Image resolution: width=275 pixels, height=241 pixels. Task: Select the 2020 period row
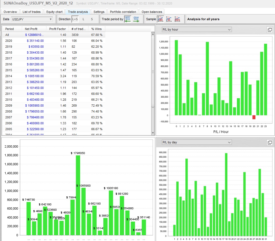[54, 41]
